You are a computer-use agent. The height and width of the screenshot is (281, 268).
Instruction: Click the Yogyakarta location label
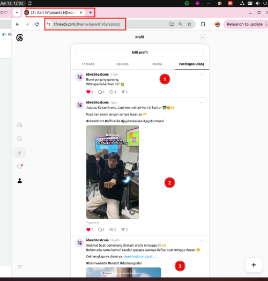point(93,223)
